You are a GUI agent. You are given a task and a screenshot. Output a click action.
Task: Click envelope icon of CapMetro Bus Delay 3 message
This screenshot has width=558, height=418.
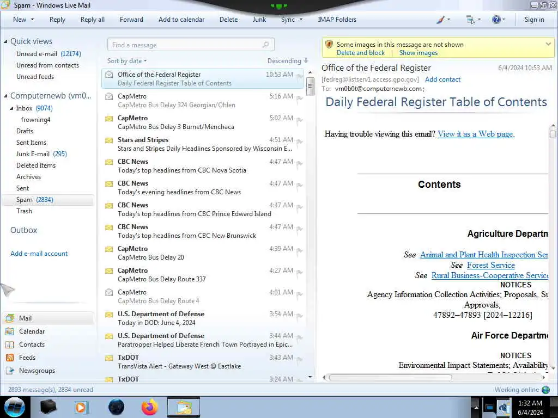pyautogui.click(x=109, y=118)
